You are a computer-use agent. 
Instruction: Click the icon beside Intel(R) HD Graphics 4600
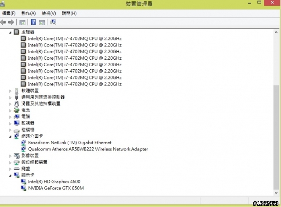(x=23, y=182)
